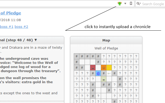Expand the step 48 / 48 journal dropdown
The width and height of the screenshot is (165, 103).
point(36,40)
